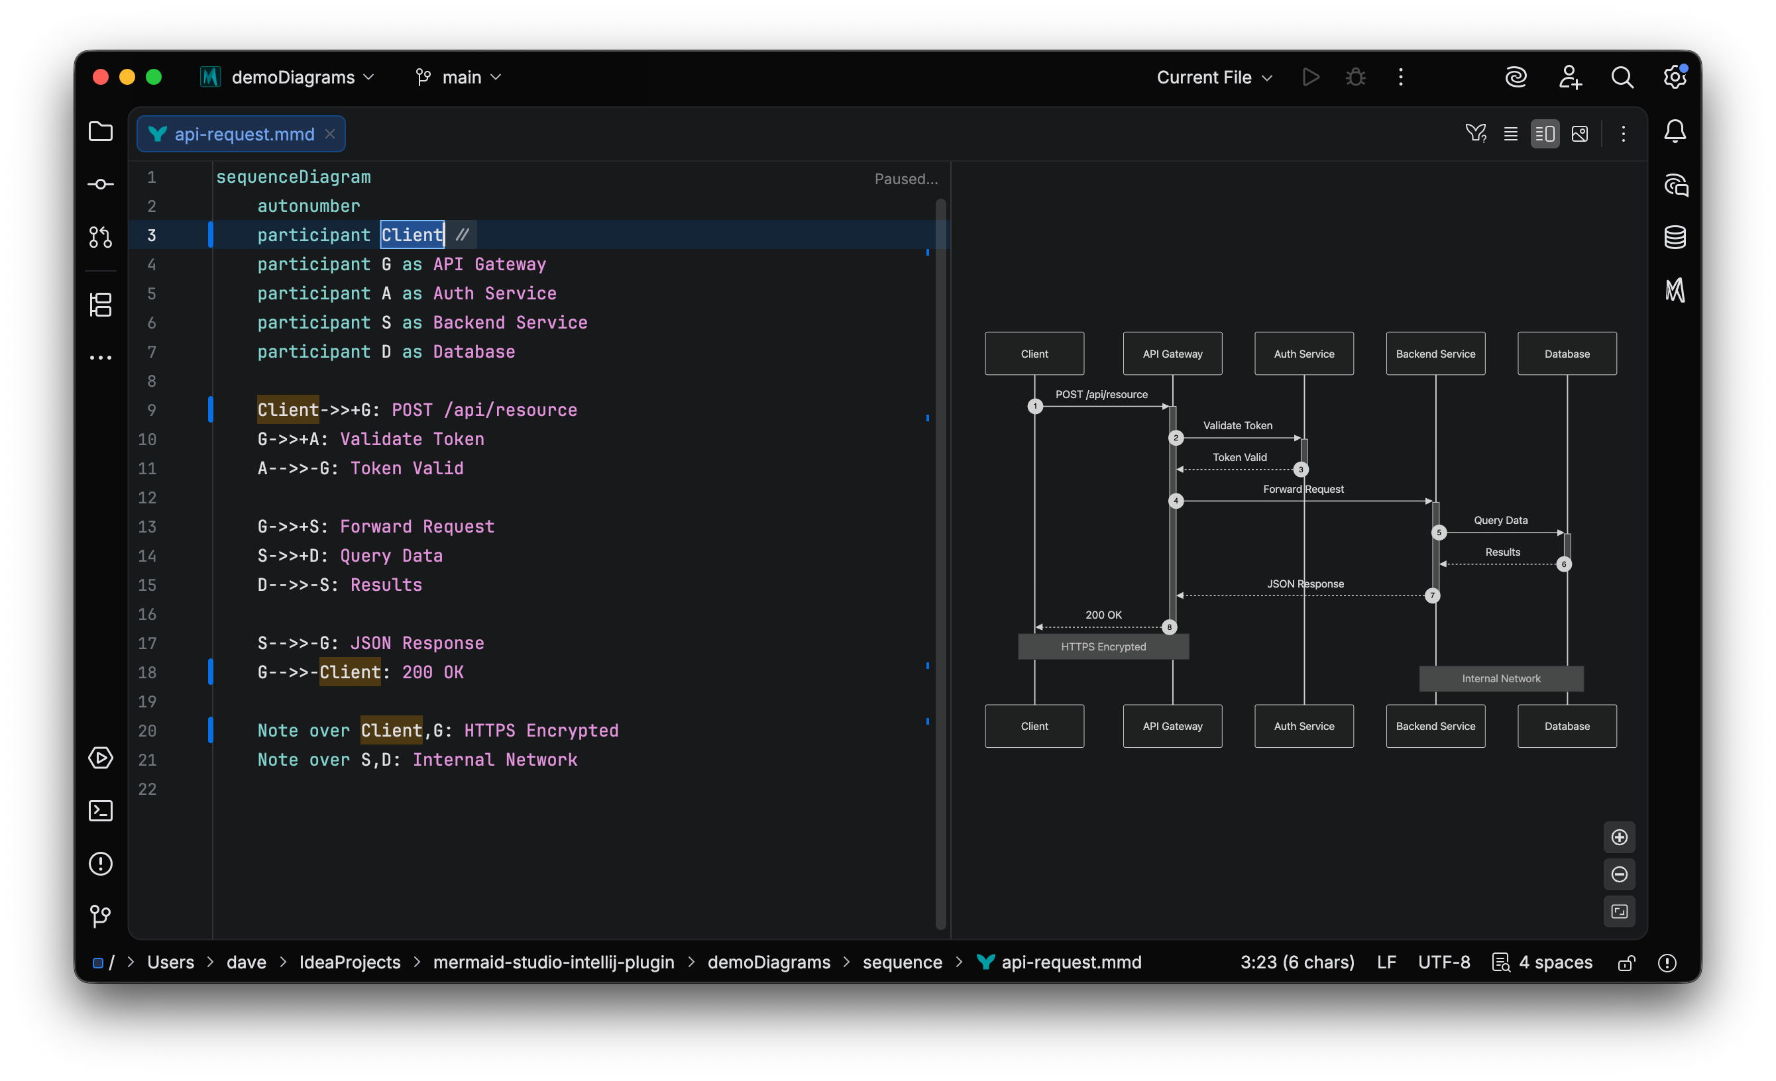
Task: Open the AI Chat tool window
Action: [x=1675, y=185]
